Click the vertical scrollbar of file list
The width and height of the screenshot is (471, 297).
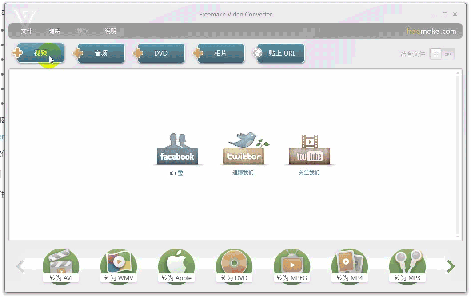pos(458,156)
